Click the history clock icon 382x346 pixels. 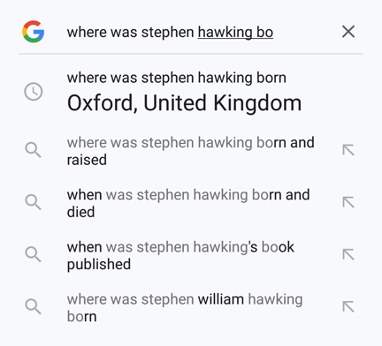pyautogui.click(x=34, y=92)
